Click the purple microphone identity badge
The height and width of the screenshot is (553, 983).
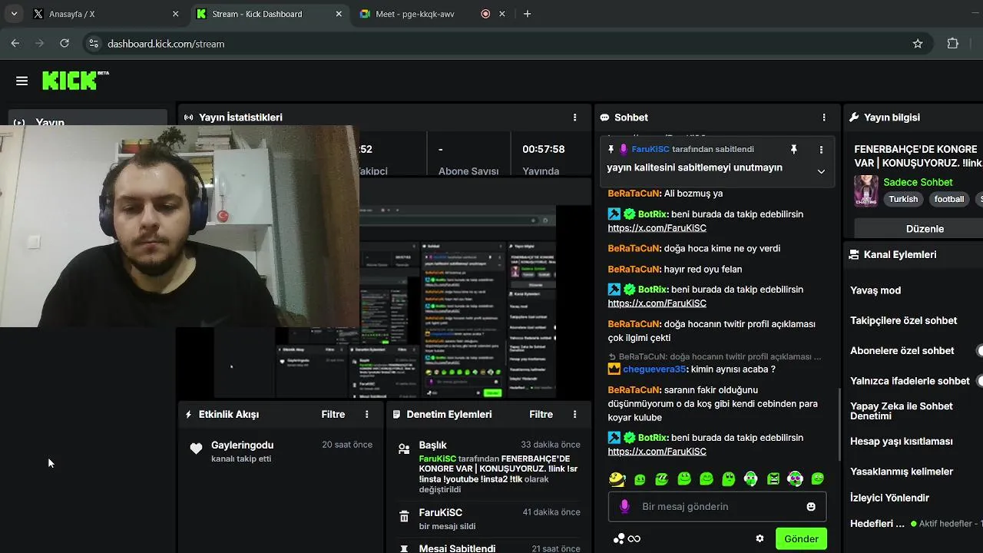tap(624, 506)
